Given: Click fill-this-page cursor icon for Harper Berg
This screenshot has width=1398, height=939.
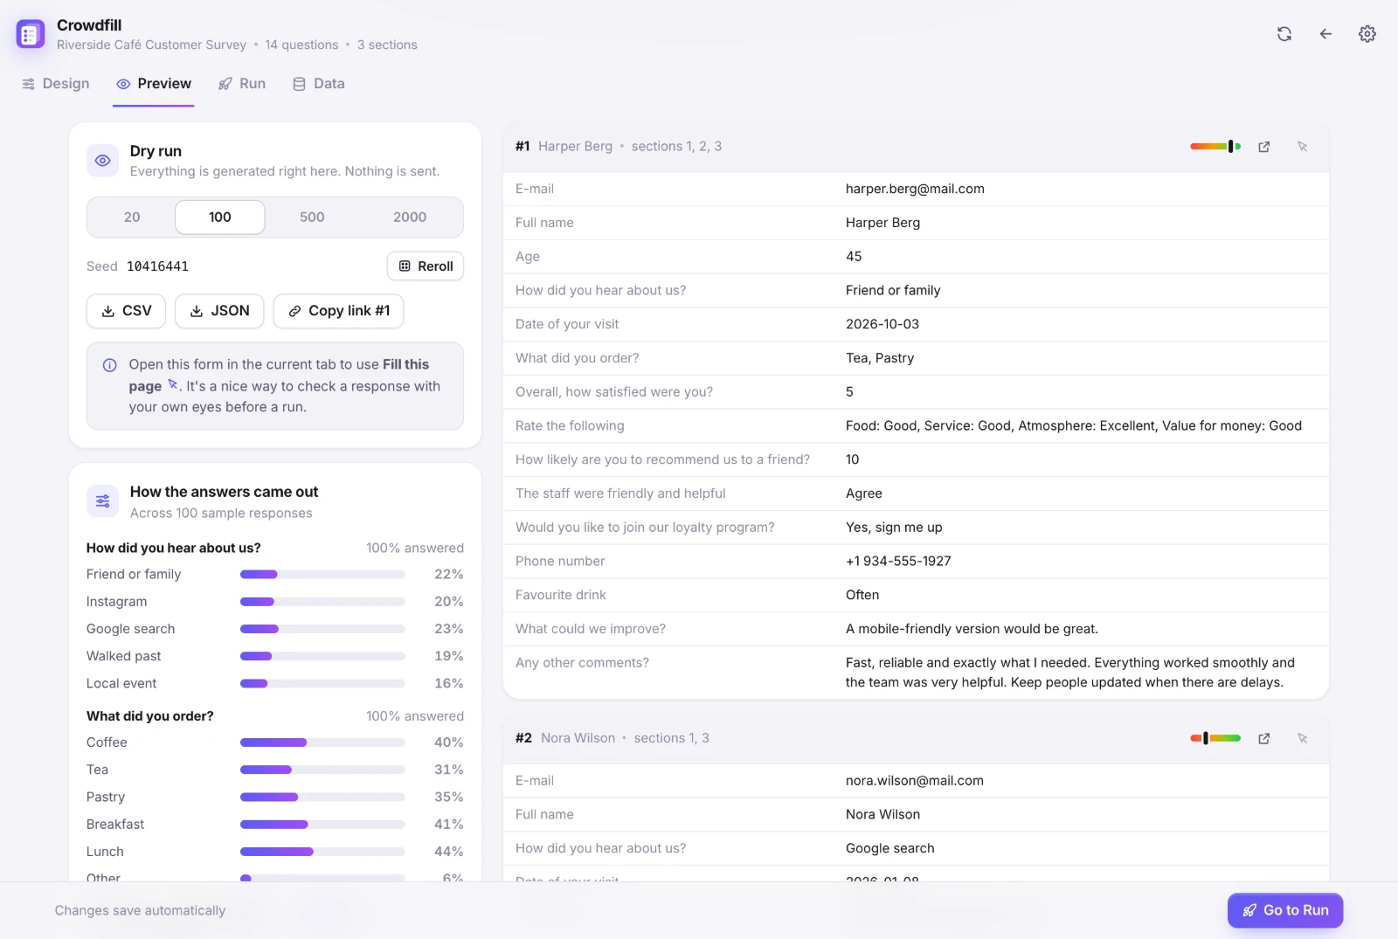Looking at the screenshot, I should click(x=1302, y=147).
